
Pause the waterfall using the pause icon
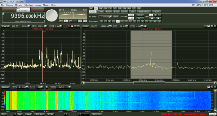pyautogui.click(x=47, y=87)
